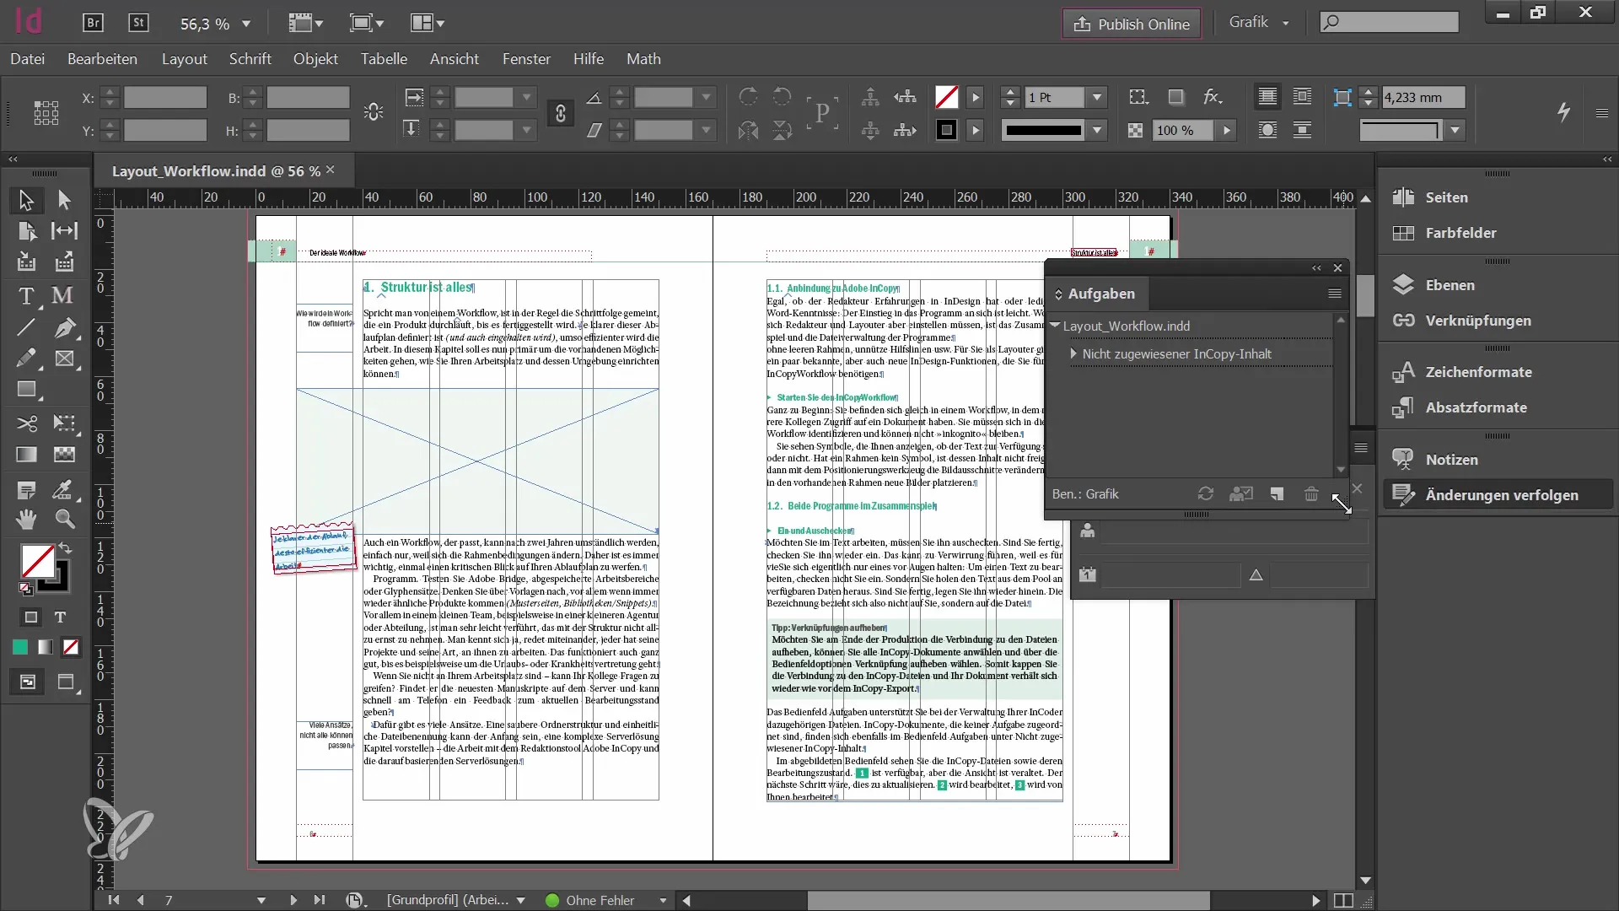Pick the Eyedropper tool
Image resolution: width=1619 pixels, height=911 pixels.
(x=64, y=490)
